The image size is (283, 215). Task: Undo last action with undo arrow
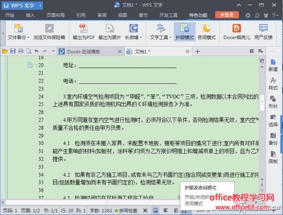(36, 51)
